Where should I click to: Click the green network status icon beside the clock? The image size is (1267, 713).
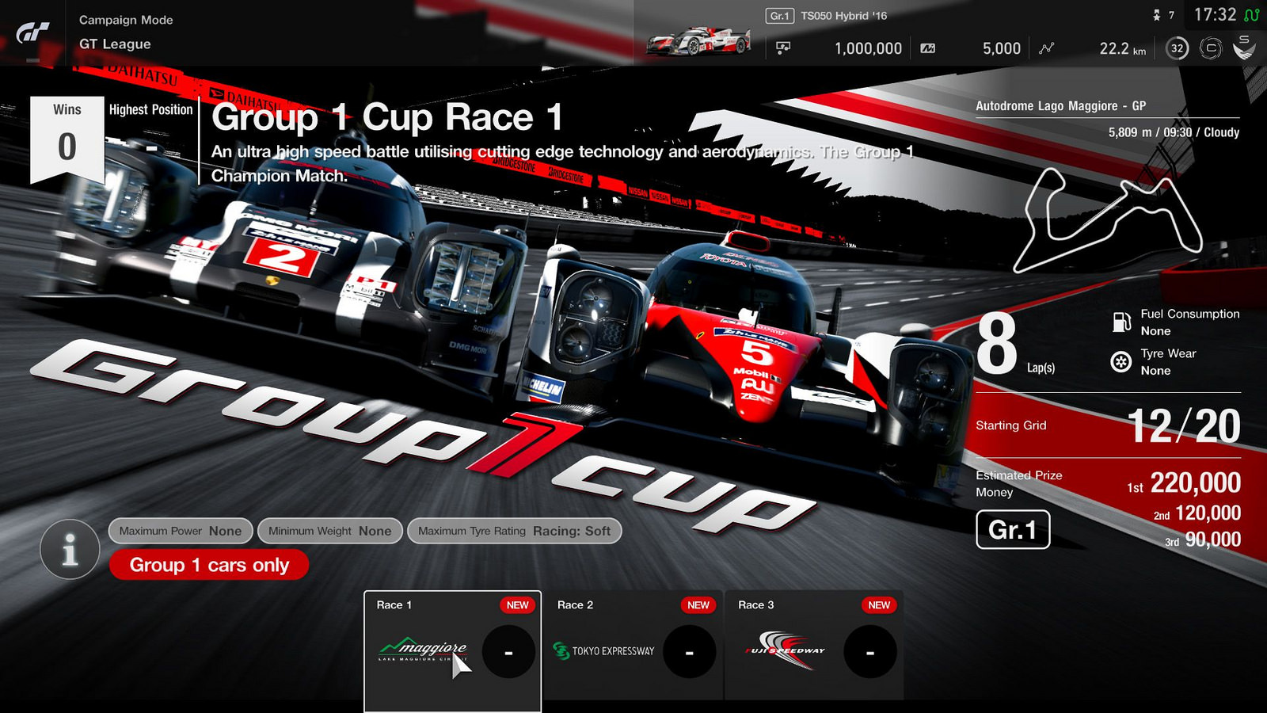click(x=1253, y=14)
